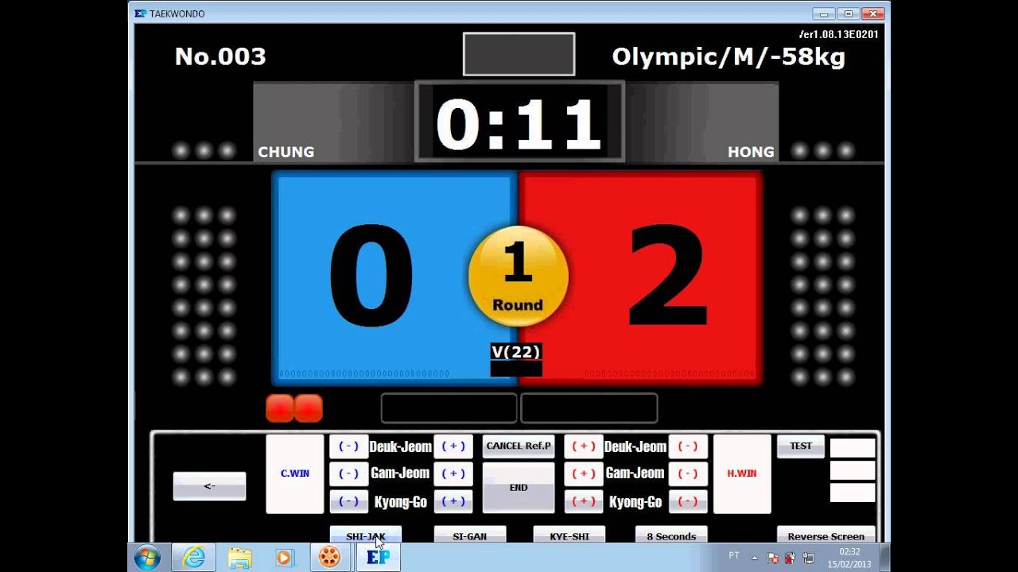Click the orange film reel taskbar icon
The width and height of the screenshot is (1018, 572).
coord(329,558)
